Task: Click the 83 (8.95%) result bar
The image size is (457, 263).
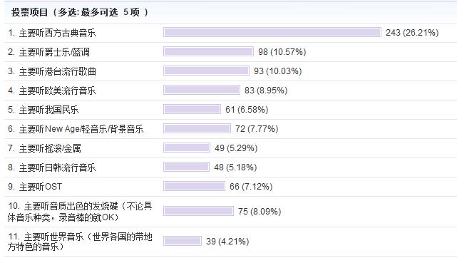Action: 202,90
